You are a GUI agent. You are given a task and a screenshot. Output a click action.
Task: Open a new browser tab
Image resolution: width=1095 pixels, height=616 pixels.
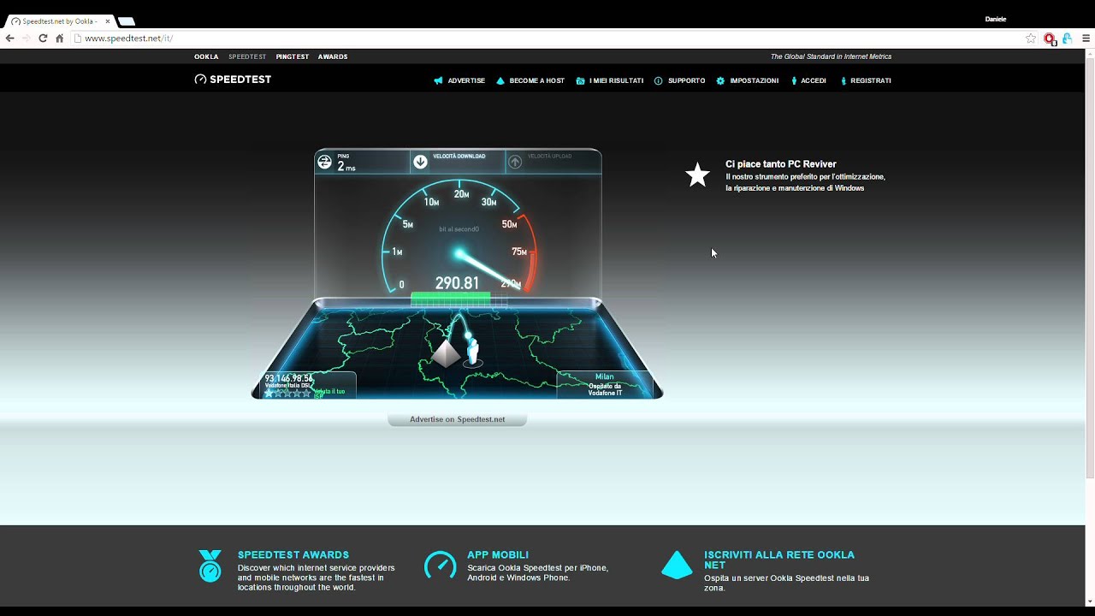click(x=127, y=21)
